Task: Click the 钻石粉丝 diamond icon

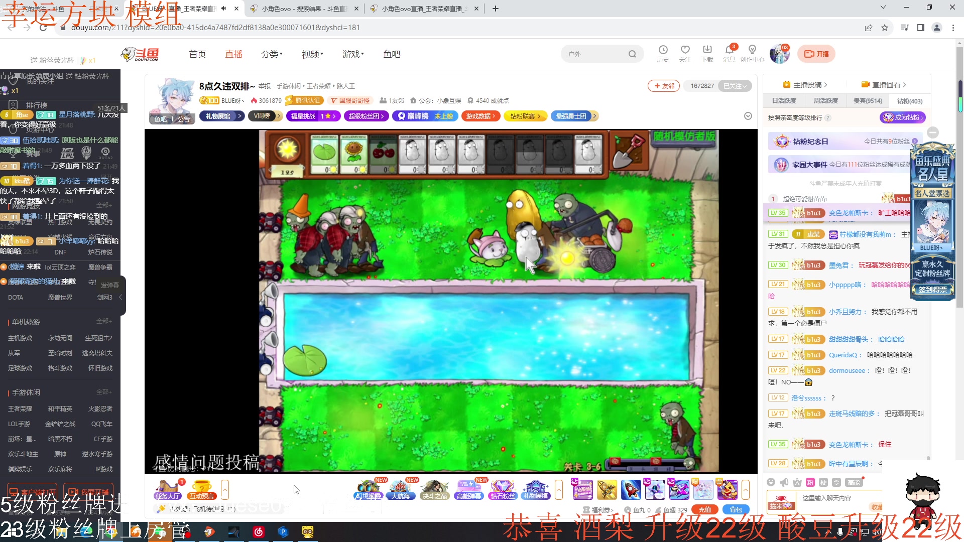Action: pos(502,489)
